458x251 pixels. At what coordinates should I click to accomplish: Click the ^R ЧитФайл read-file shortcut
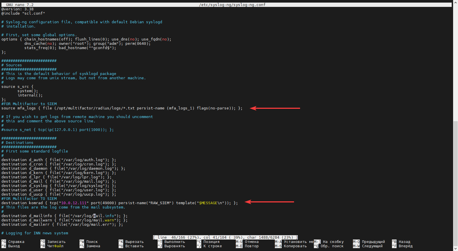pyautogui.click(x=52, y=246)
